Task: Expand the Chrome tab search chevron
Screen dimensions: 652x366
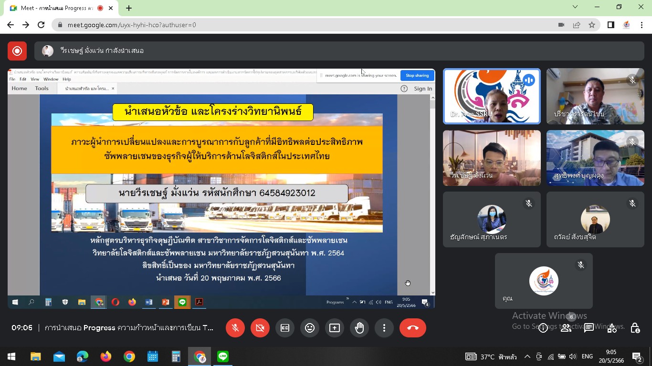Action: 575,7
